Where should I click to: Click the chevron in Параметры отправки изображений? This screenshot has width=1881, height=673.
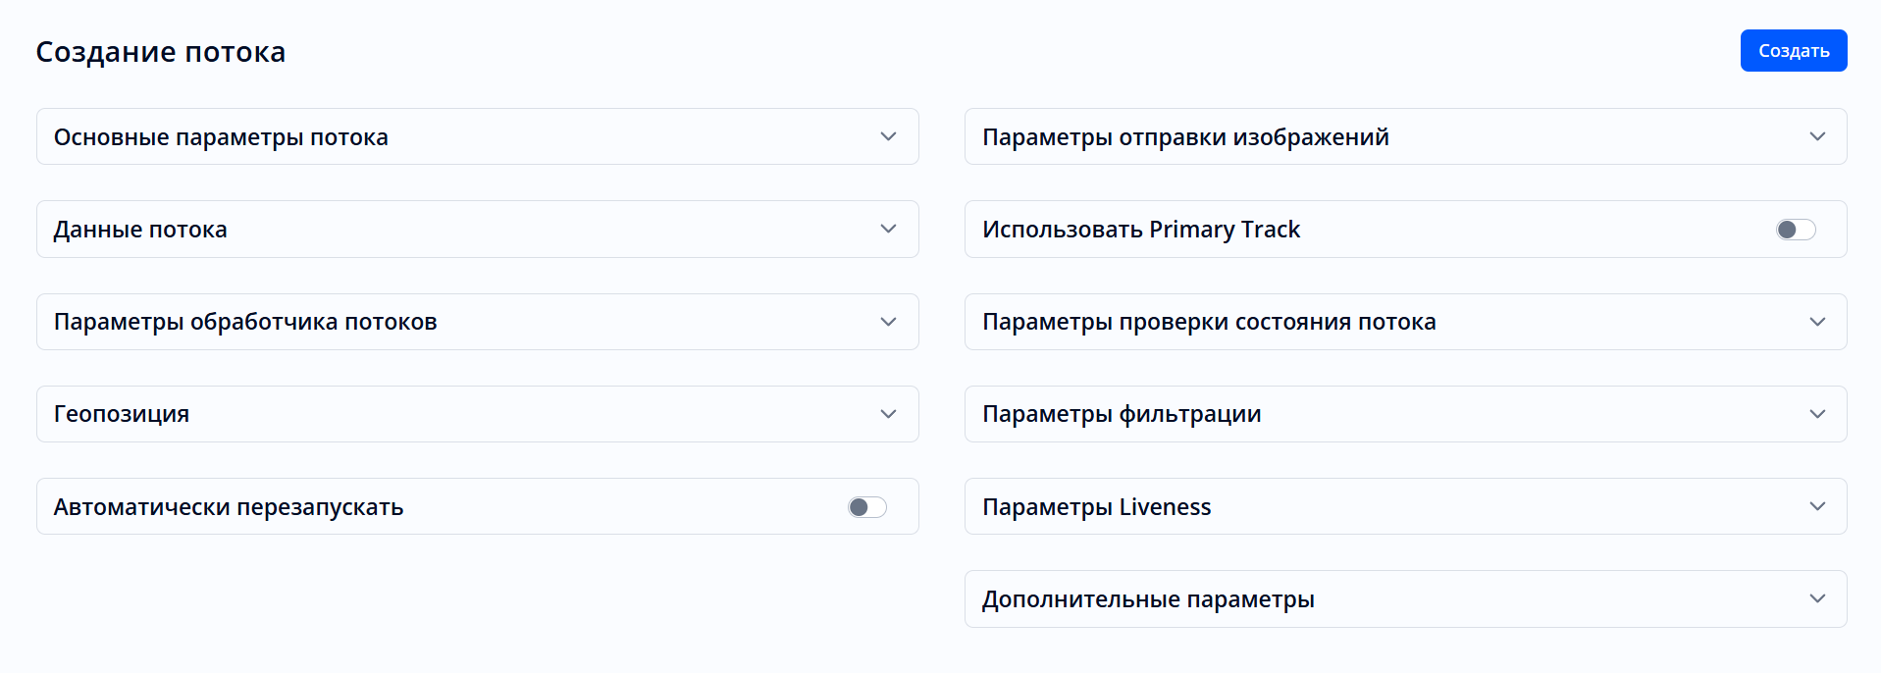click(1817, 137)
